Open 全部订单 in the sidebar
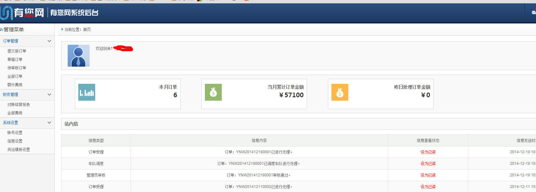Screen dimensions: 536x192 point(15,76)
